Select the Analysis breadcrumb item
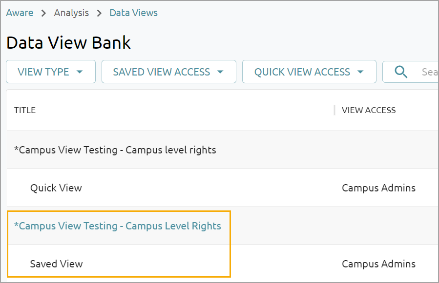 coord(71,13)
